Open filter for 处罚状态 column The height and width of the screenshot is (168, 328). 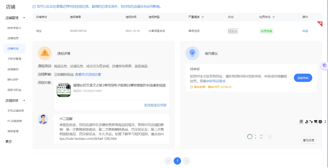point(273,17)
